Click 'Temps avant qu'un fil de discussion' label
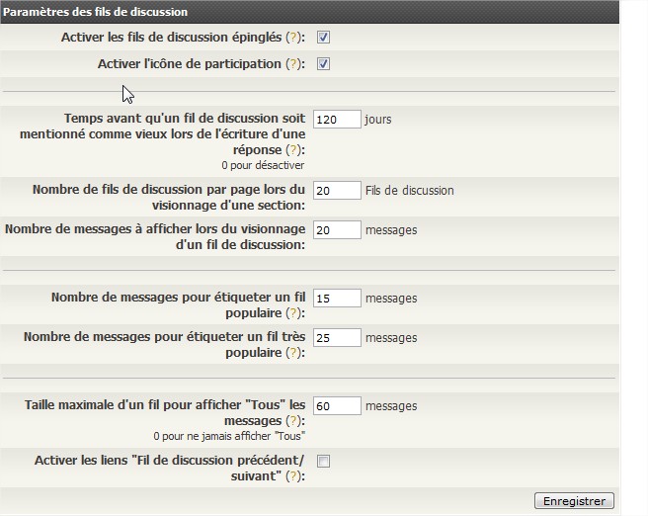Screen dimensions: 648x516 tap(162, 134)
